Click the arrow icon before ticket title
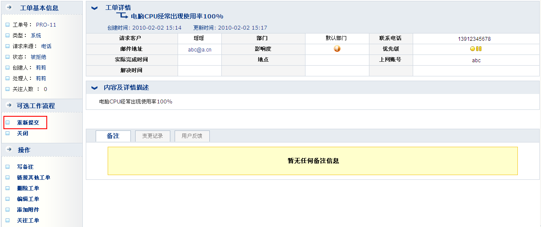 point(123,16)
